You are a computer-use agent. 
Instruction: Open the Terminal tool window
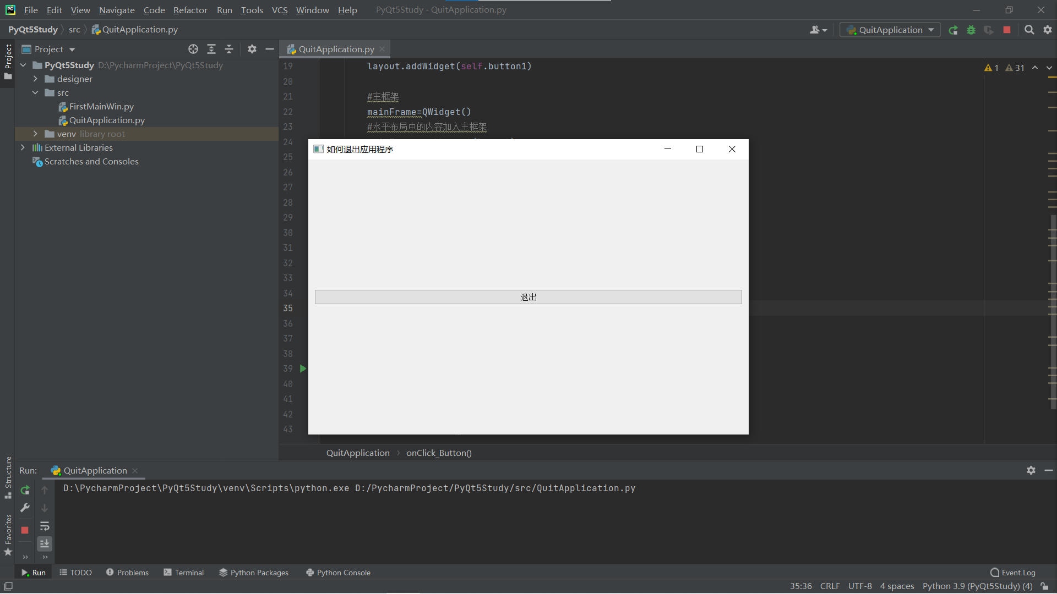[x=183, y=573]
